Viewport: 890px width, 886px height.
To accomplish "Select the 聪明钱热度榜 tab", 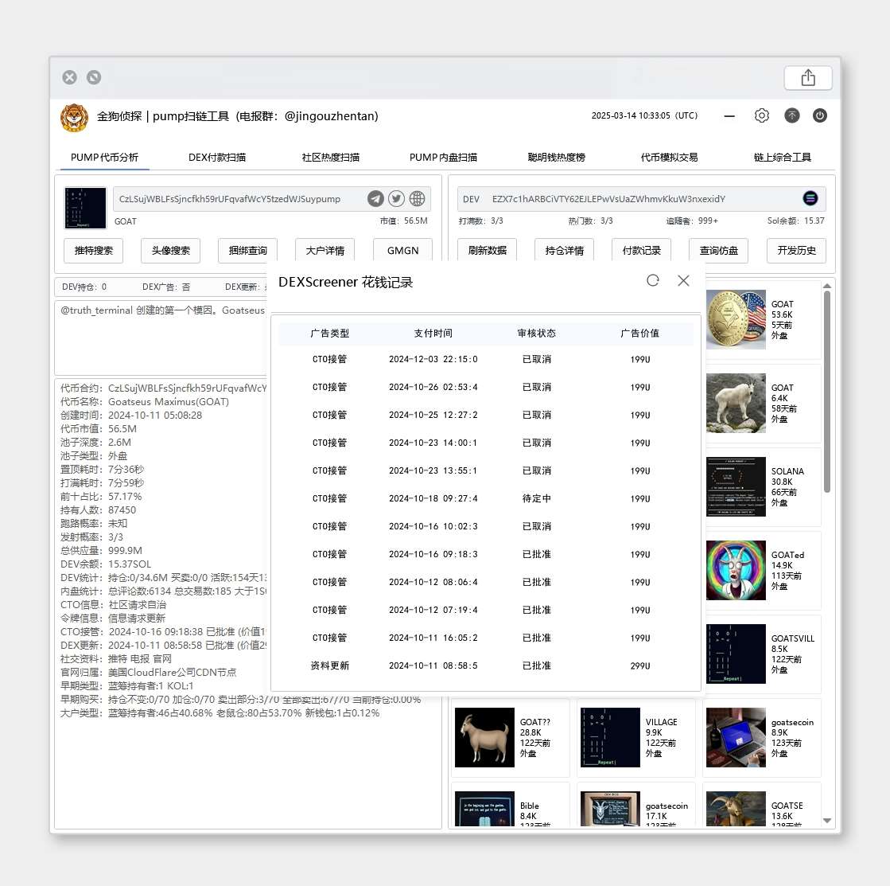I will (x=556, y=158).
